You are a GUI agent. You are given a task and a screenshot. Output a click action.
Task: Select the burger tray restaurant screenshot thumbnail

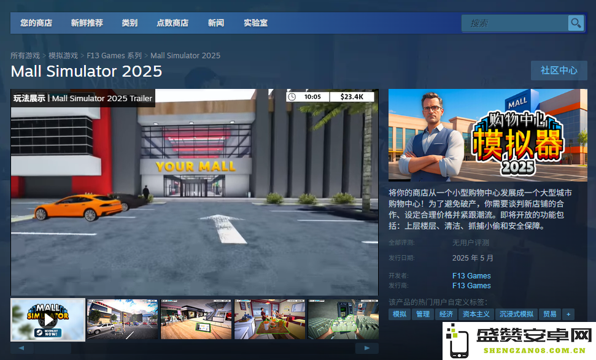270,320
